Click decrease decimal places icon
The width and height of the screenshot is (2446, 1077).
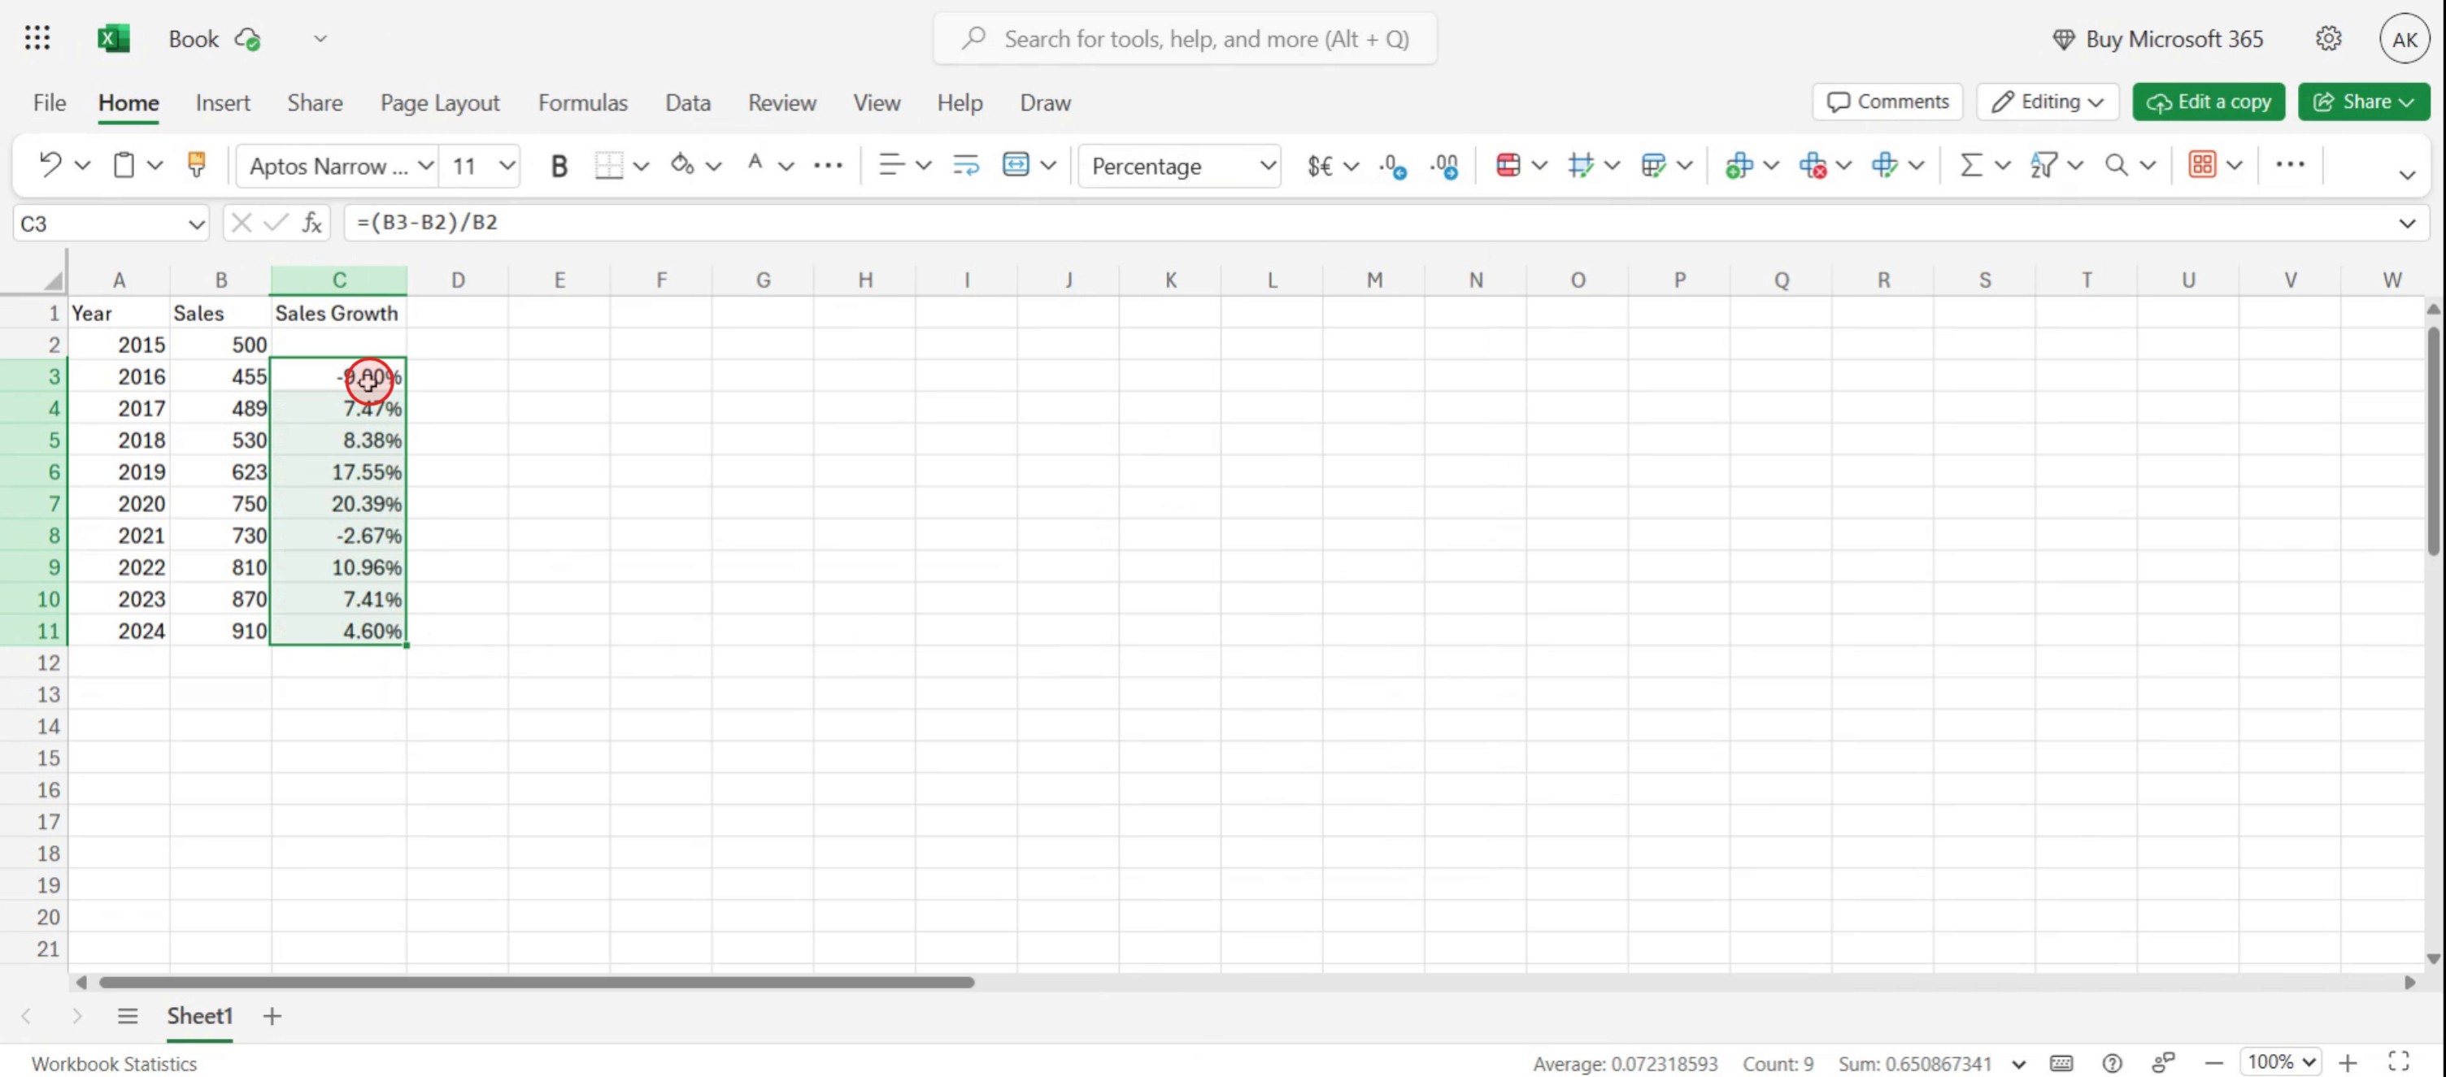click(x=1445, y=166)
